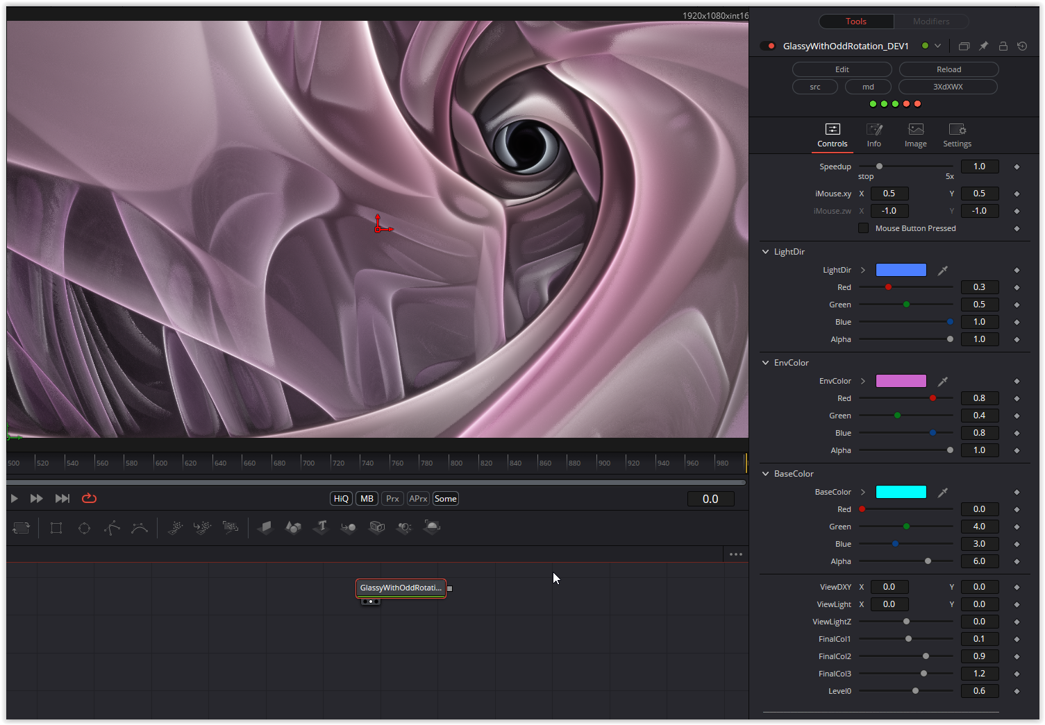Click the 3XdXWX button
This screenshot has height=725, width=1045.
(948, 87)
